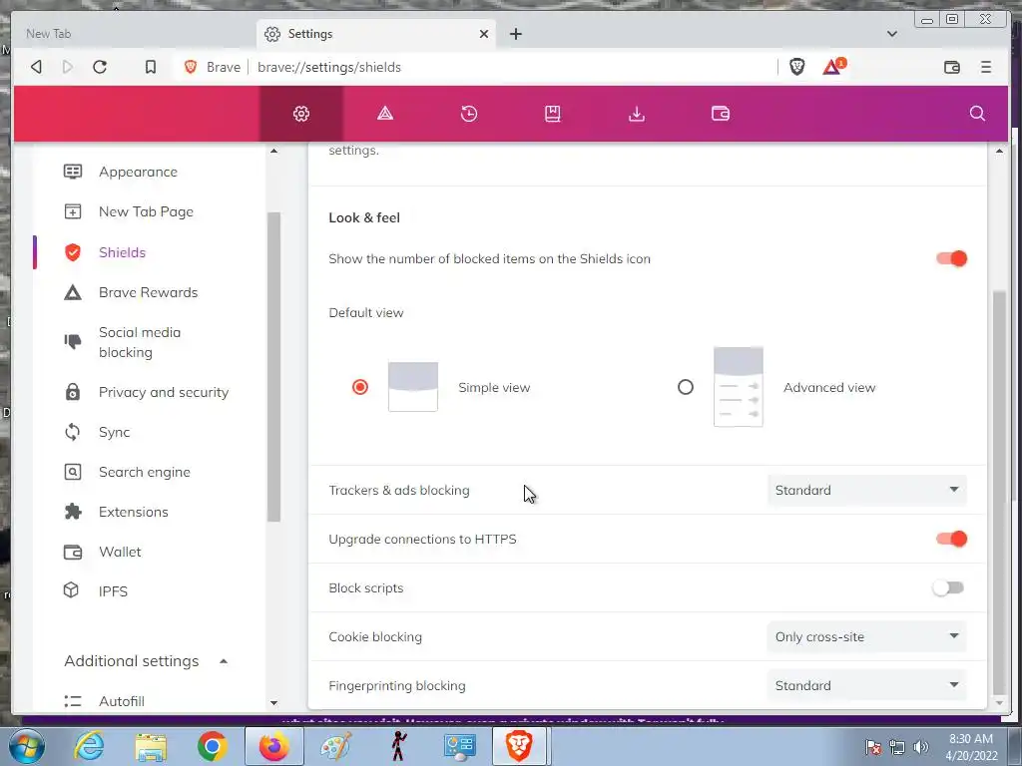Click the forward navigation arrow
The image size is (1022, 766).
(68, 67)
